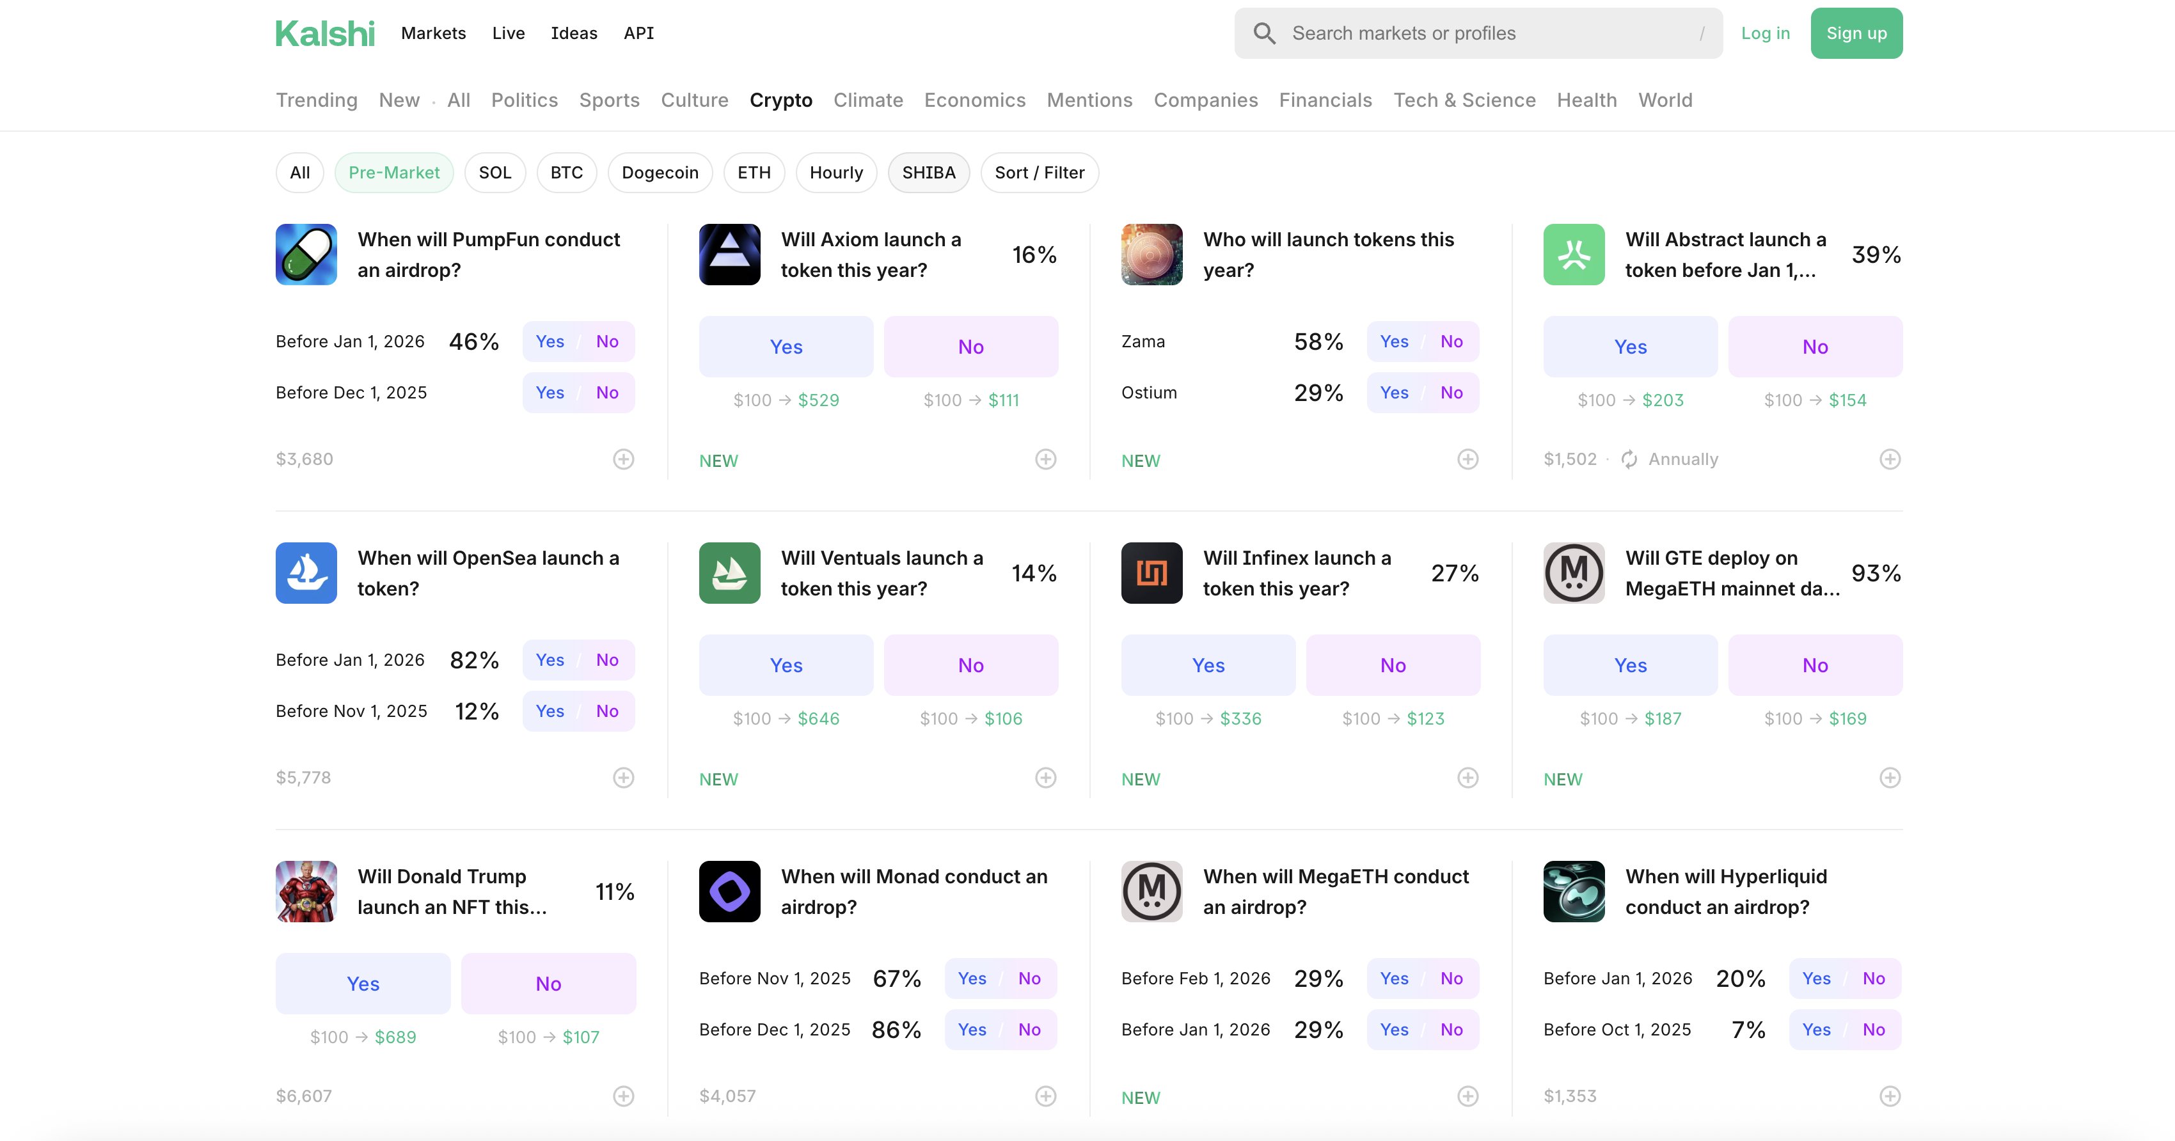
Task: Open the OpenSea sailboat market icon
Action: [306, 573]
